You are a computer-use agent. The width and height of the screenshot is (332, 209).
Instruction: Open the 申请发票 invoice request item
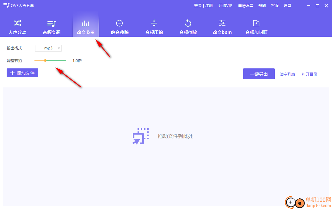coord(246,6)
